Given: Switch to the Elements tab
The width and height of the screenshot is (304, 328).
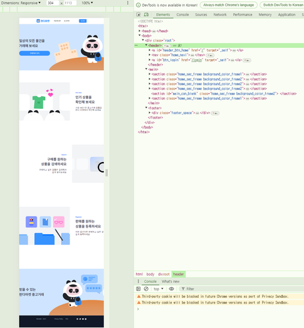Looking at the screenshot, I should tap(163, 14).
